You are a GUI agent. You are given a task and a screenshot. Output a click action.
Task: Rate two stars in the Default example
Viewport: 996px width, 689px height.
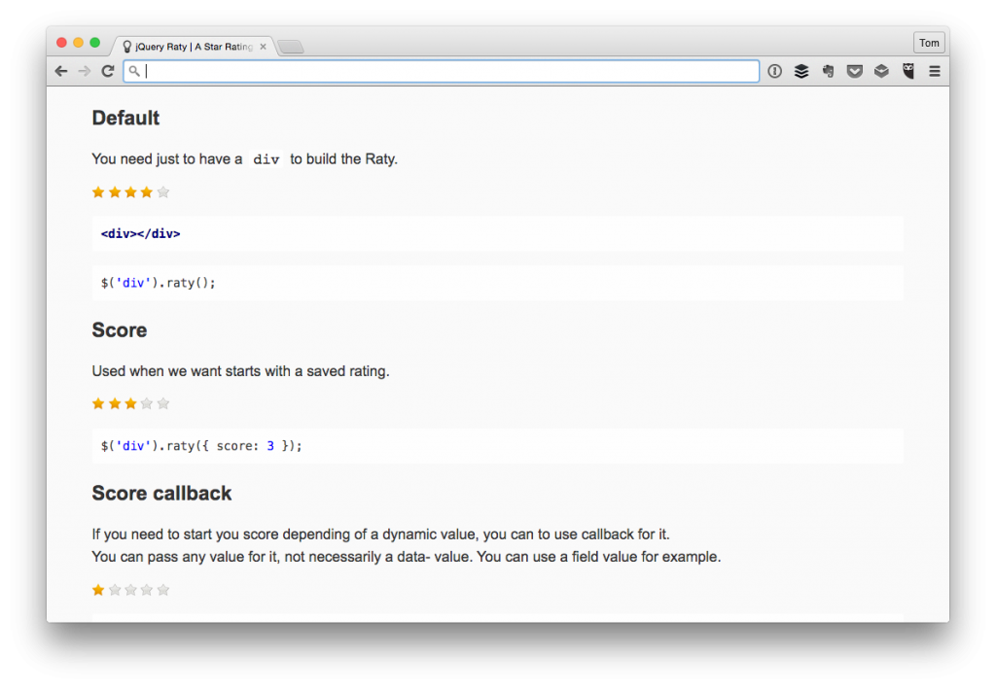115,192
